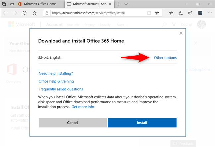Viewport: 215px width, 147px height.
Task: Dismiss the background banner with X
Action: click(x=196, y=43)
